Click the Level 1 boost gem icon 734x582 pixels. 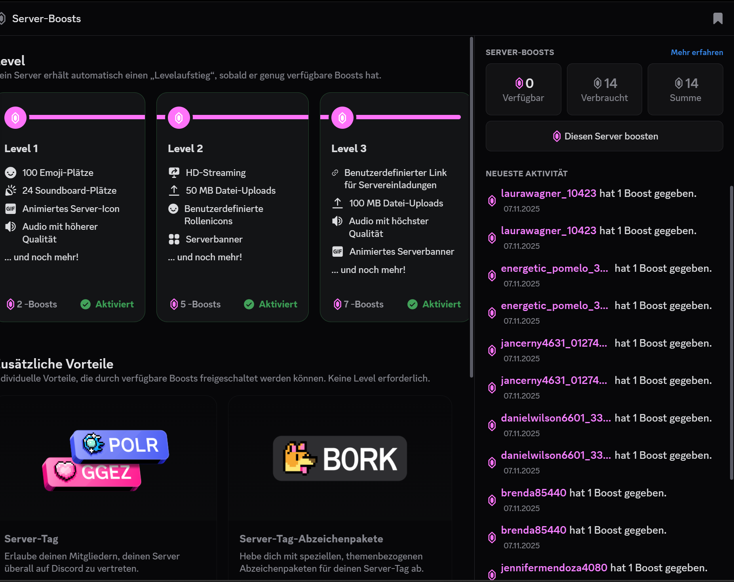15,118
